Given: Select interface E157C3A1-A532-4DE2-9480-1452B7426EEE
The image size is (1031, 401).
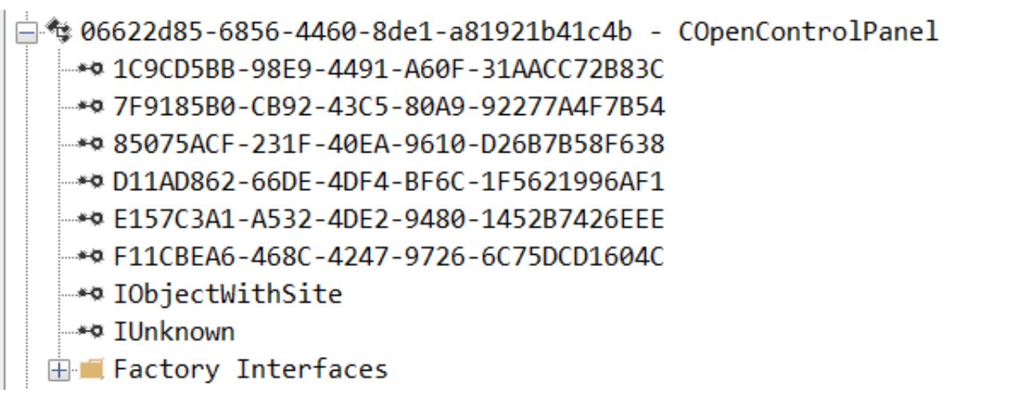Looking at the screenshot, I should tap(388, 220).
